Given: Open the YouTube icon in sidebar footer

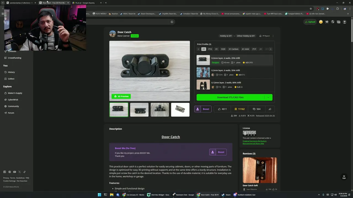Looking at the screenshot, I should pos(15,172).
